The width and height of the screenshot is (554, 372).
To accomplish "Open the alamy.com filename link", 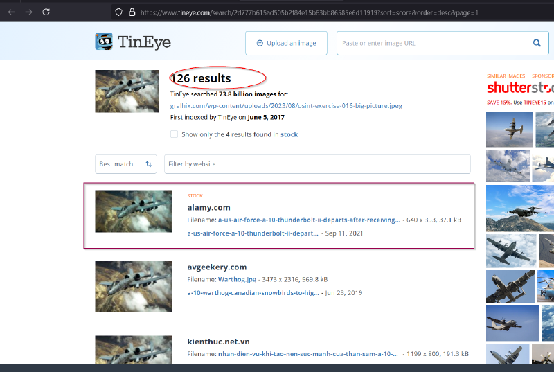I will (309, 220).
